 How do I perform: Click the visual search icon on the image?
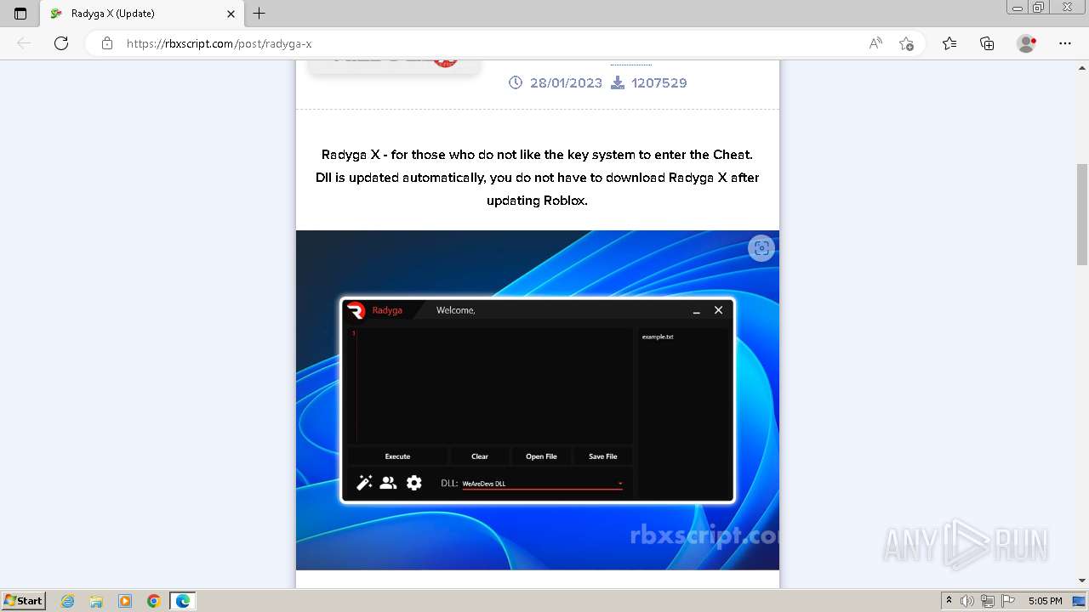tap(761, 248)
